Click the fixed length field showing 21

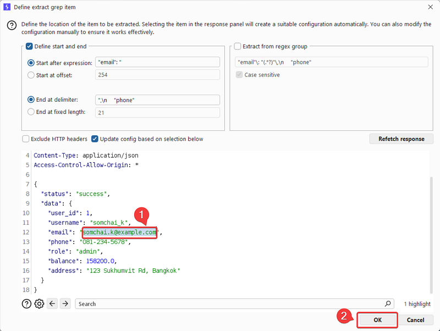[157, 113]
